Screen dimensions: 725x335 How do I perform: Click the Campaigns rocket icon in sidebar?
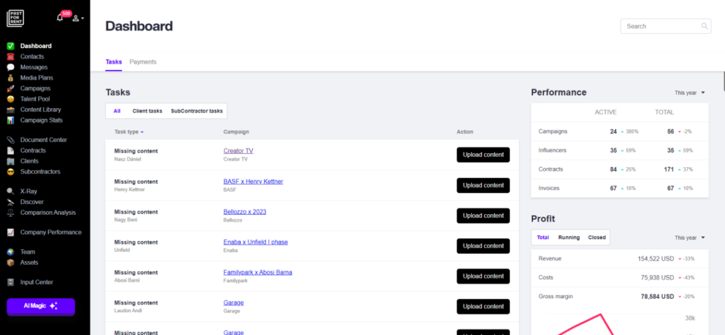[10, 88]
